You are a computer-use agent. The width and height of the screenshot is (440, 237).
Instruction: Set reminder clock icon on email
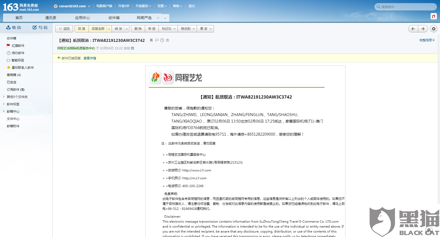coord(162,40)
